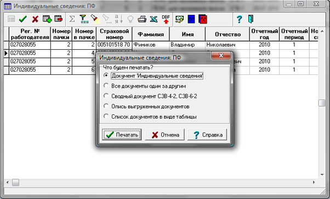
Task: Delete record using the red minus table icon
Action: tap(58, 19)
